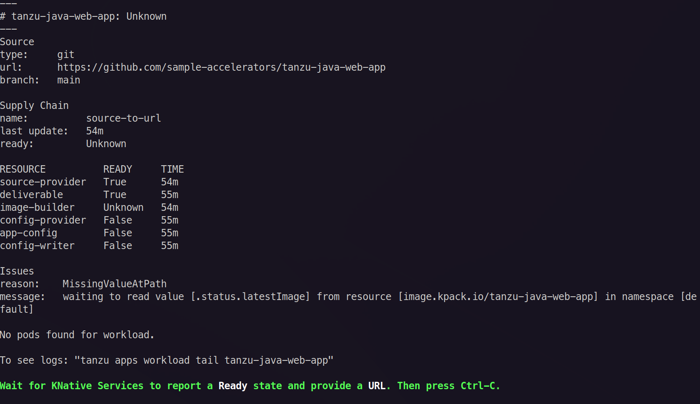Image resolution: width=700 pixels, height=404 pixels.
Task: Select the "image-builder" resource name
Action: click(37, 208)
